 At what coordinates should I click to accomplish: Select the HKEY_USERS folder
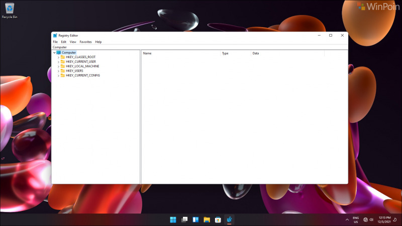point(74,71)
